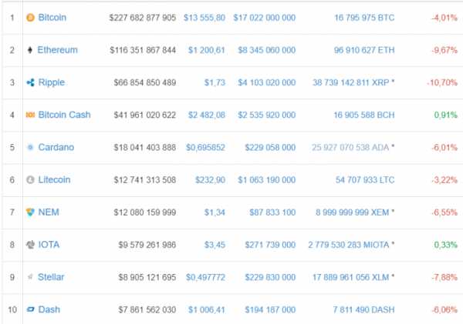Open Ripple's $4 103 020 000 volume link
The width and height of the screenshot is (463, 324).
pyautogui.click(x=267, y=82)
